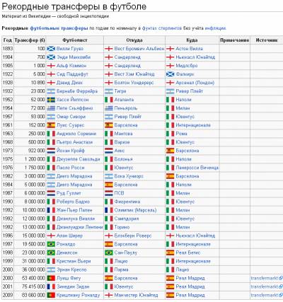Viewport: 283px width, 302px height.
Task: Open the Вест Бромвич Альбион club link
Action: pos(139,49)
